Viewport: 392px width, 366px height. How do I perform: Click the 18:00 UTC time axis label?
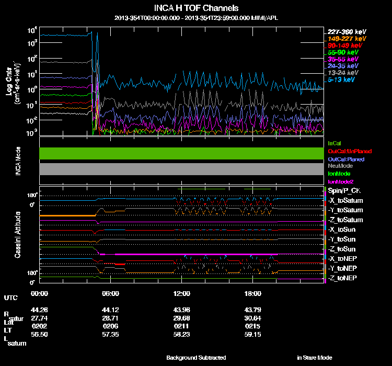pyautogui.click(x=253, y=294)
